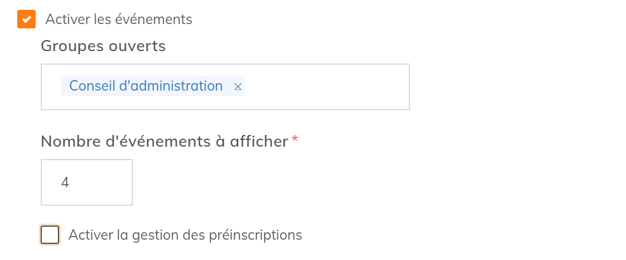Viewport: 626px width, 260px height.
Task: Click the white checkmark in orange box
Action: tap(26, 19)
